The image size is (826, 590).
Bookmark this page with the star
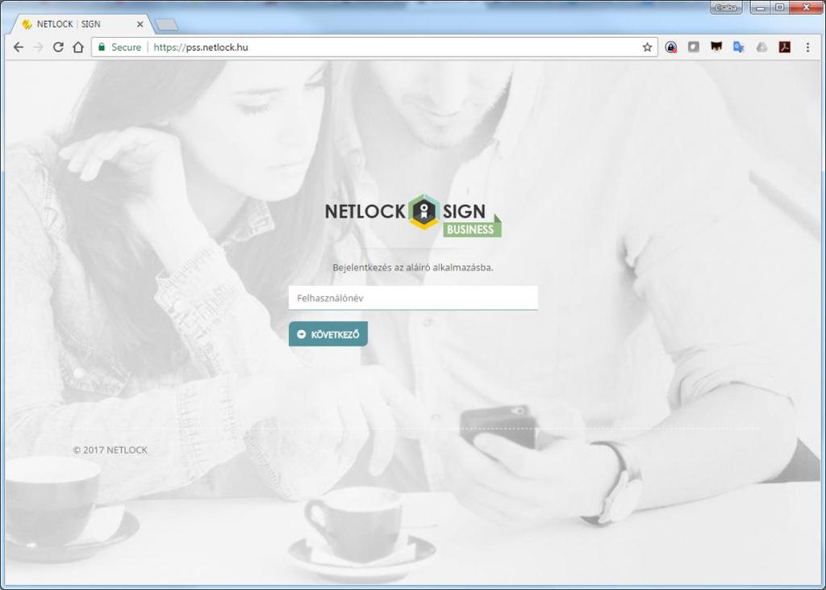pos(648,48)
